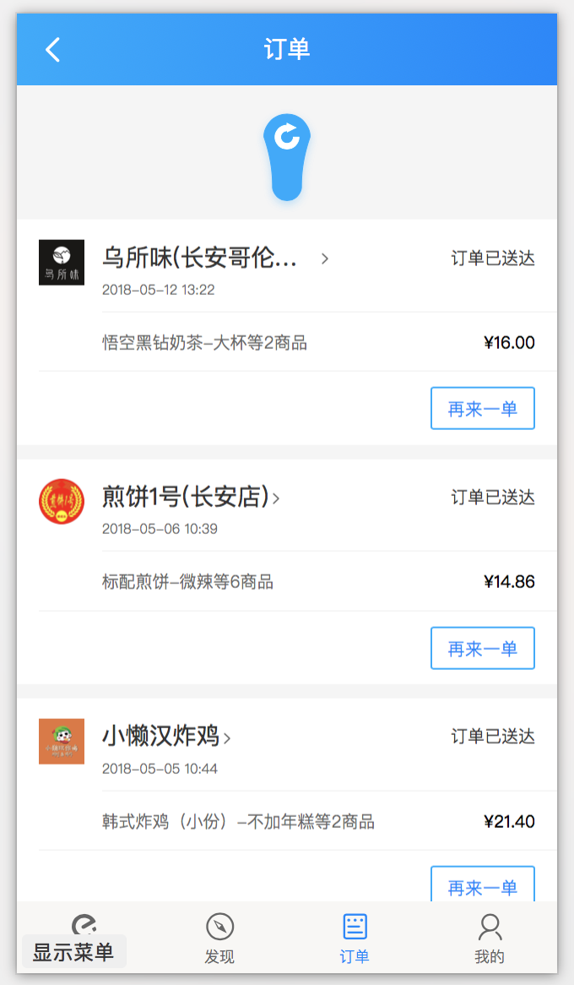Select the 发现 compass icon
This screenshot has height=985, width=574.
(219, 926)
